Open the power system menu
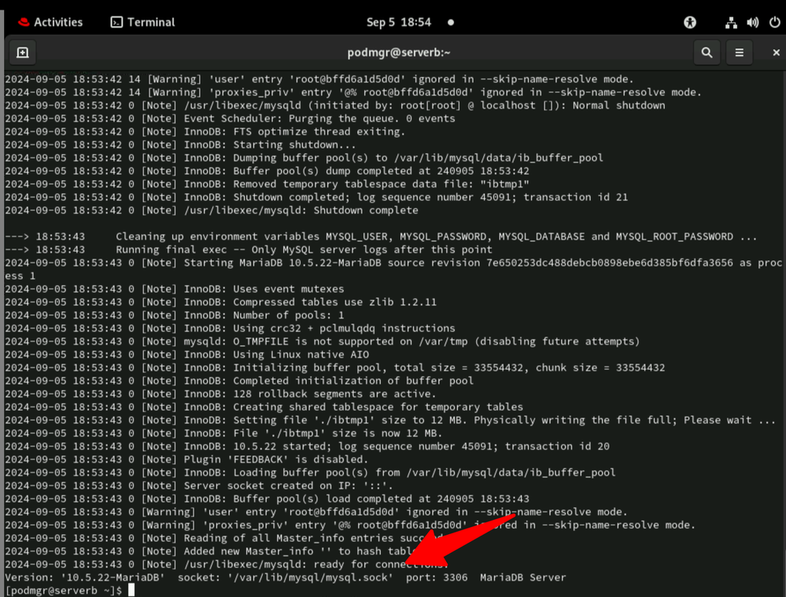Viewport: 786px width, 597px height. click(773, 22)
